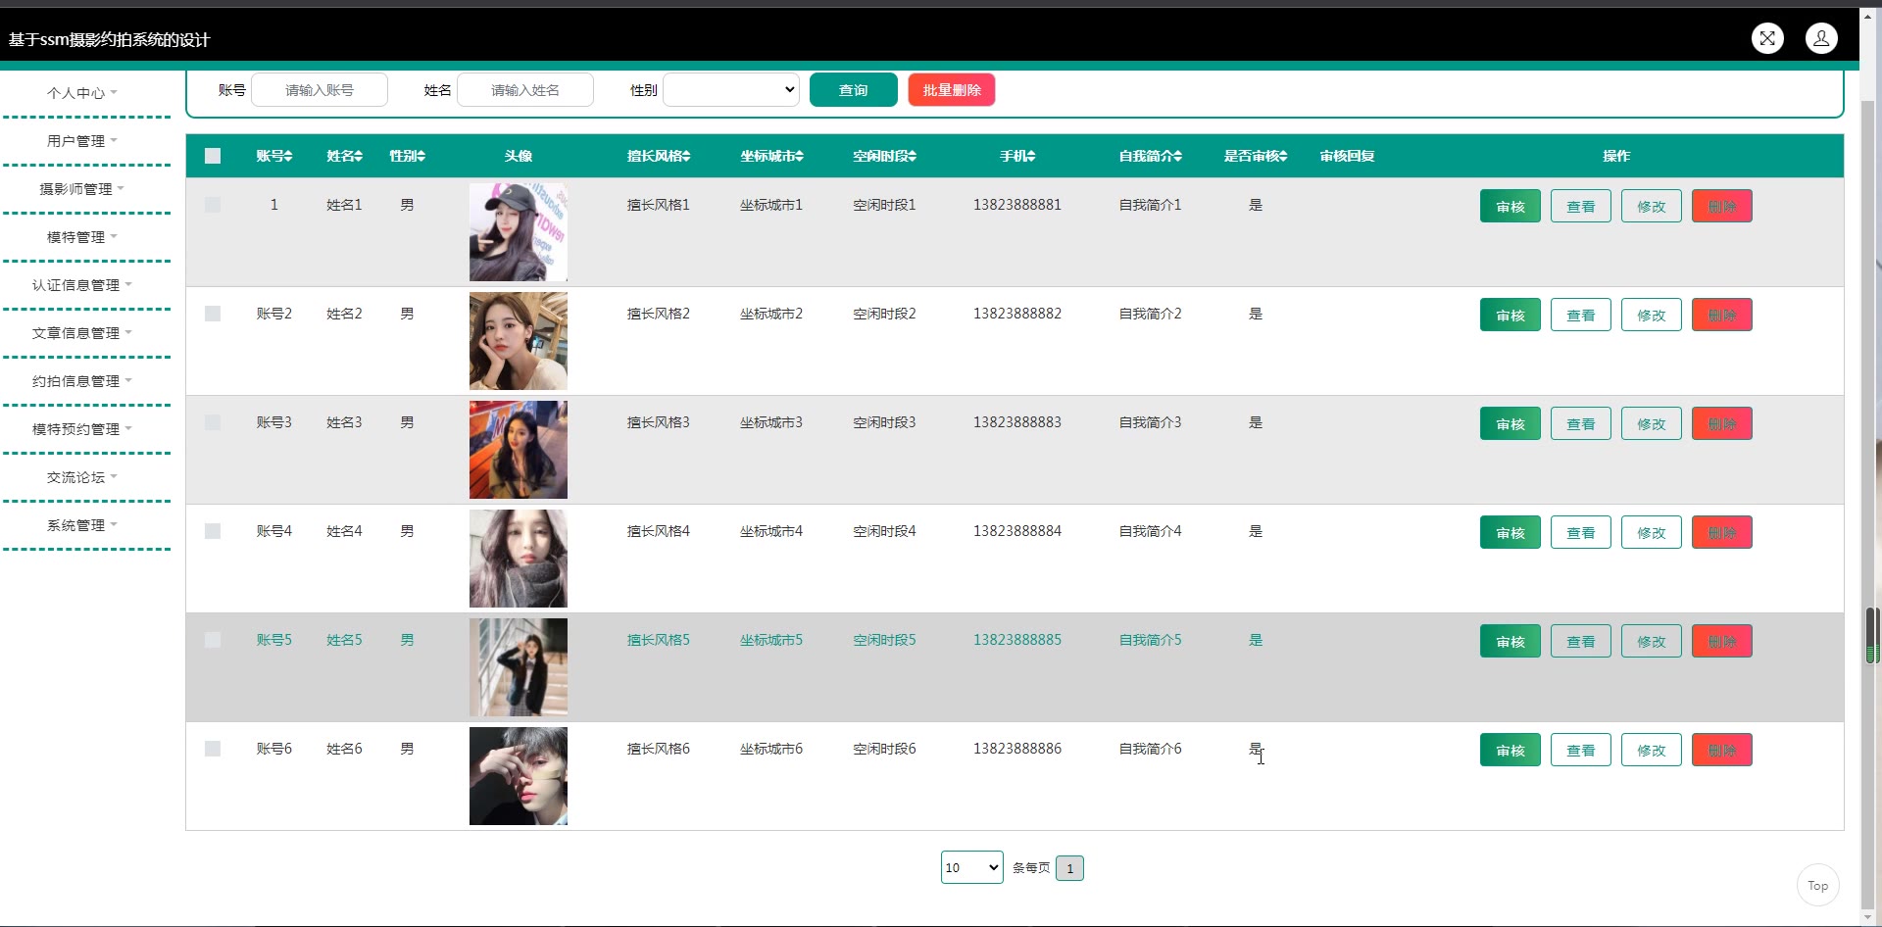Expand the 摄影师管理 sidebar menu
Viewport: 1882px width, 927px height.
click(x=82, y=189)
